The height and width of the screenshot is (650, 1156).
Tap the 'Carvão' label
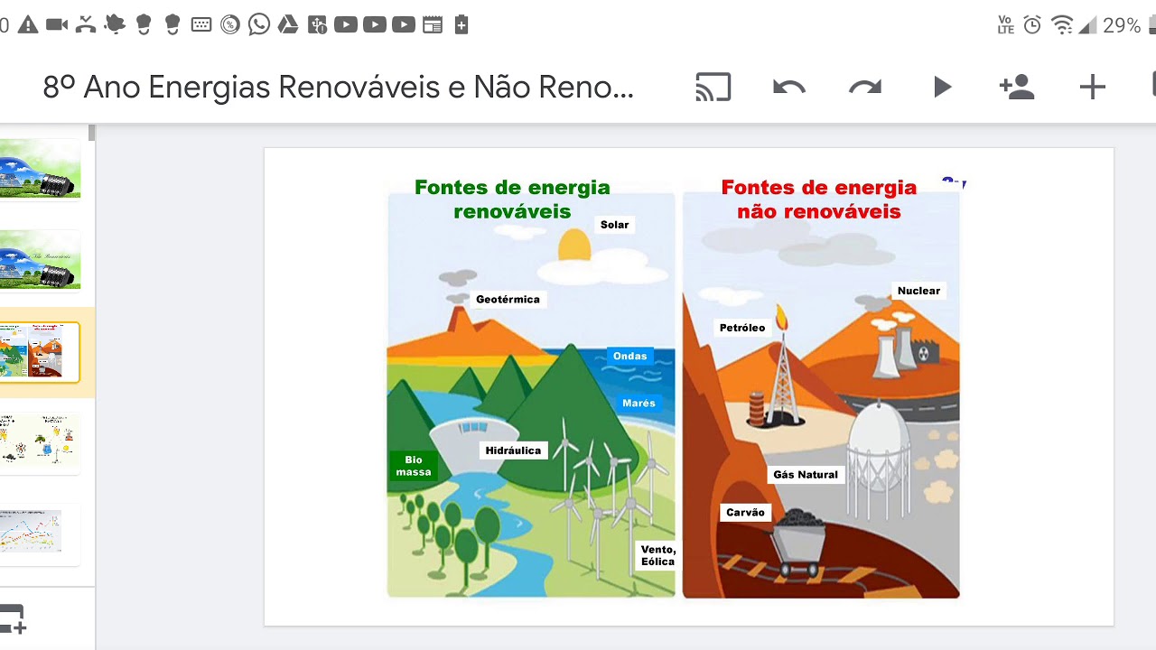[746, 512]
